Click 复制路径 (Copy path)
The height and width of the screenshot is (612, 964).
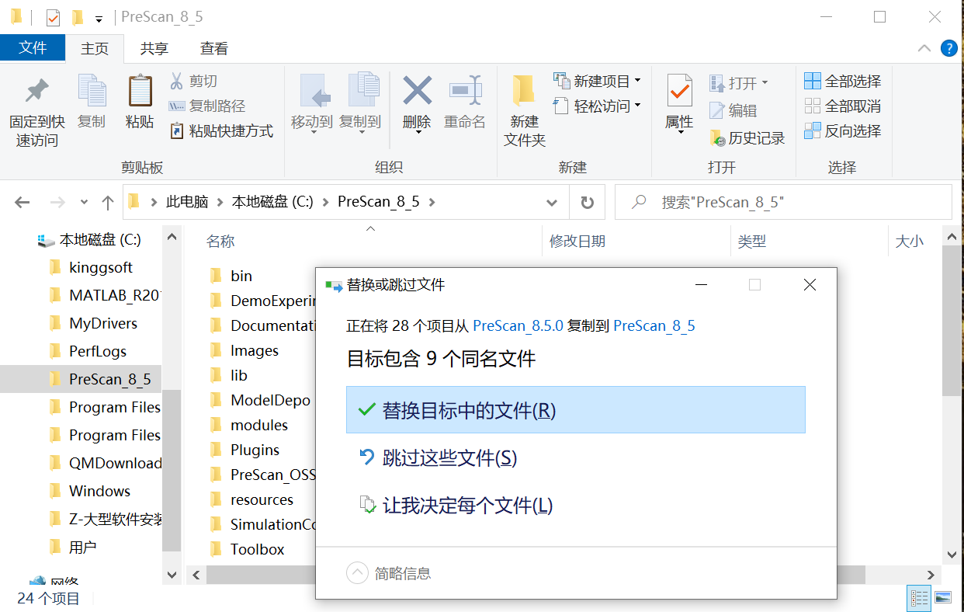point(207,106)
